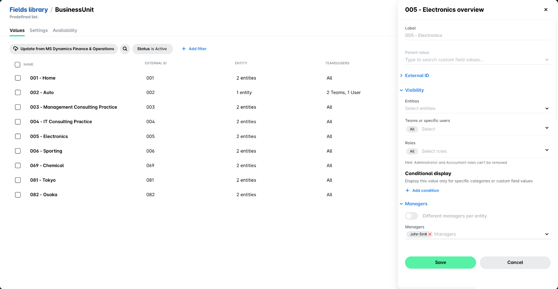Close the 005 - Electronics overview panel
Image resolution: width=558 pixels, height=289 pixels.
[546, 10]
